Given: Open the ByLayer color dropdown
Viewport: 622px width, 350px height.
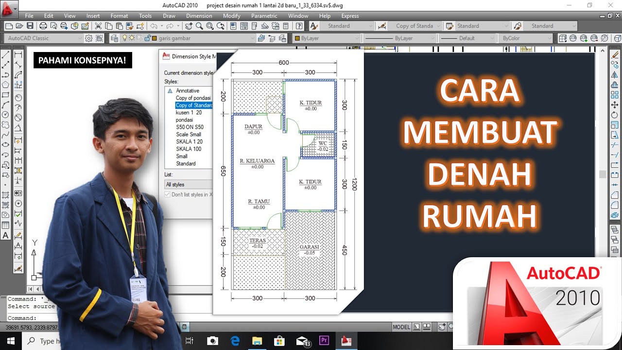Looking at the screenshot, I should click(326, 38).
